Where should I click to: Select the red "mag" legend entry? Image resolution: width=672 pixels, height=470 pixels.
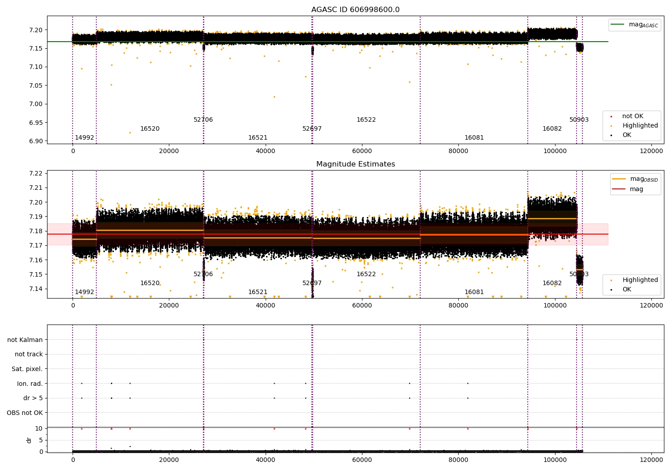[628, 189]
